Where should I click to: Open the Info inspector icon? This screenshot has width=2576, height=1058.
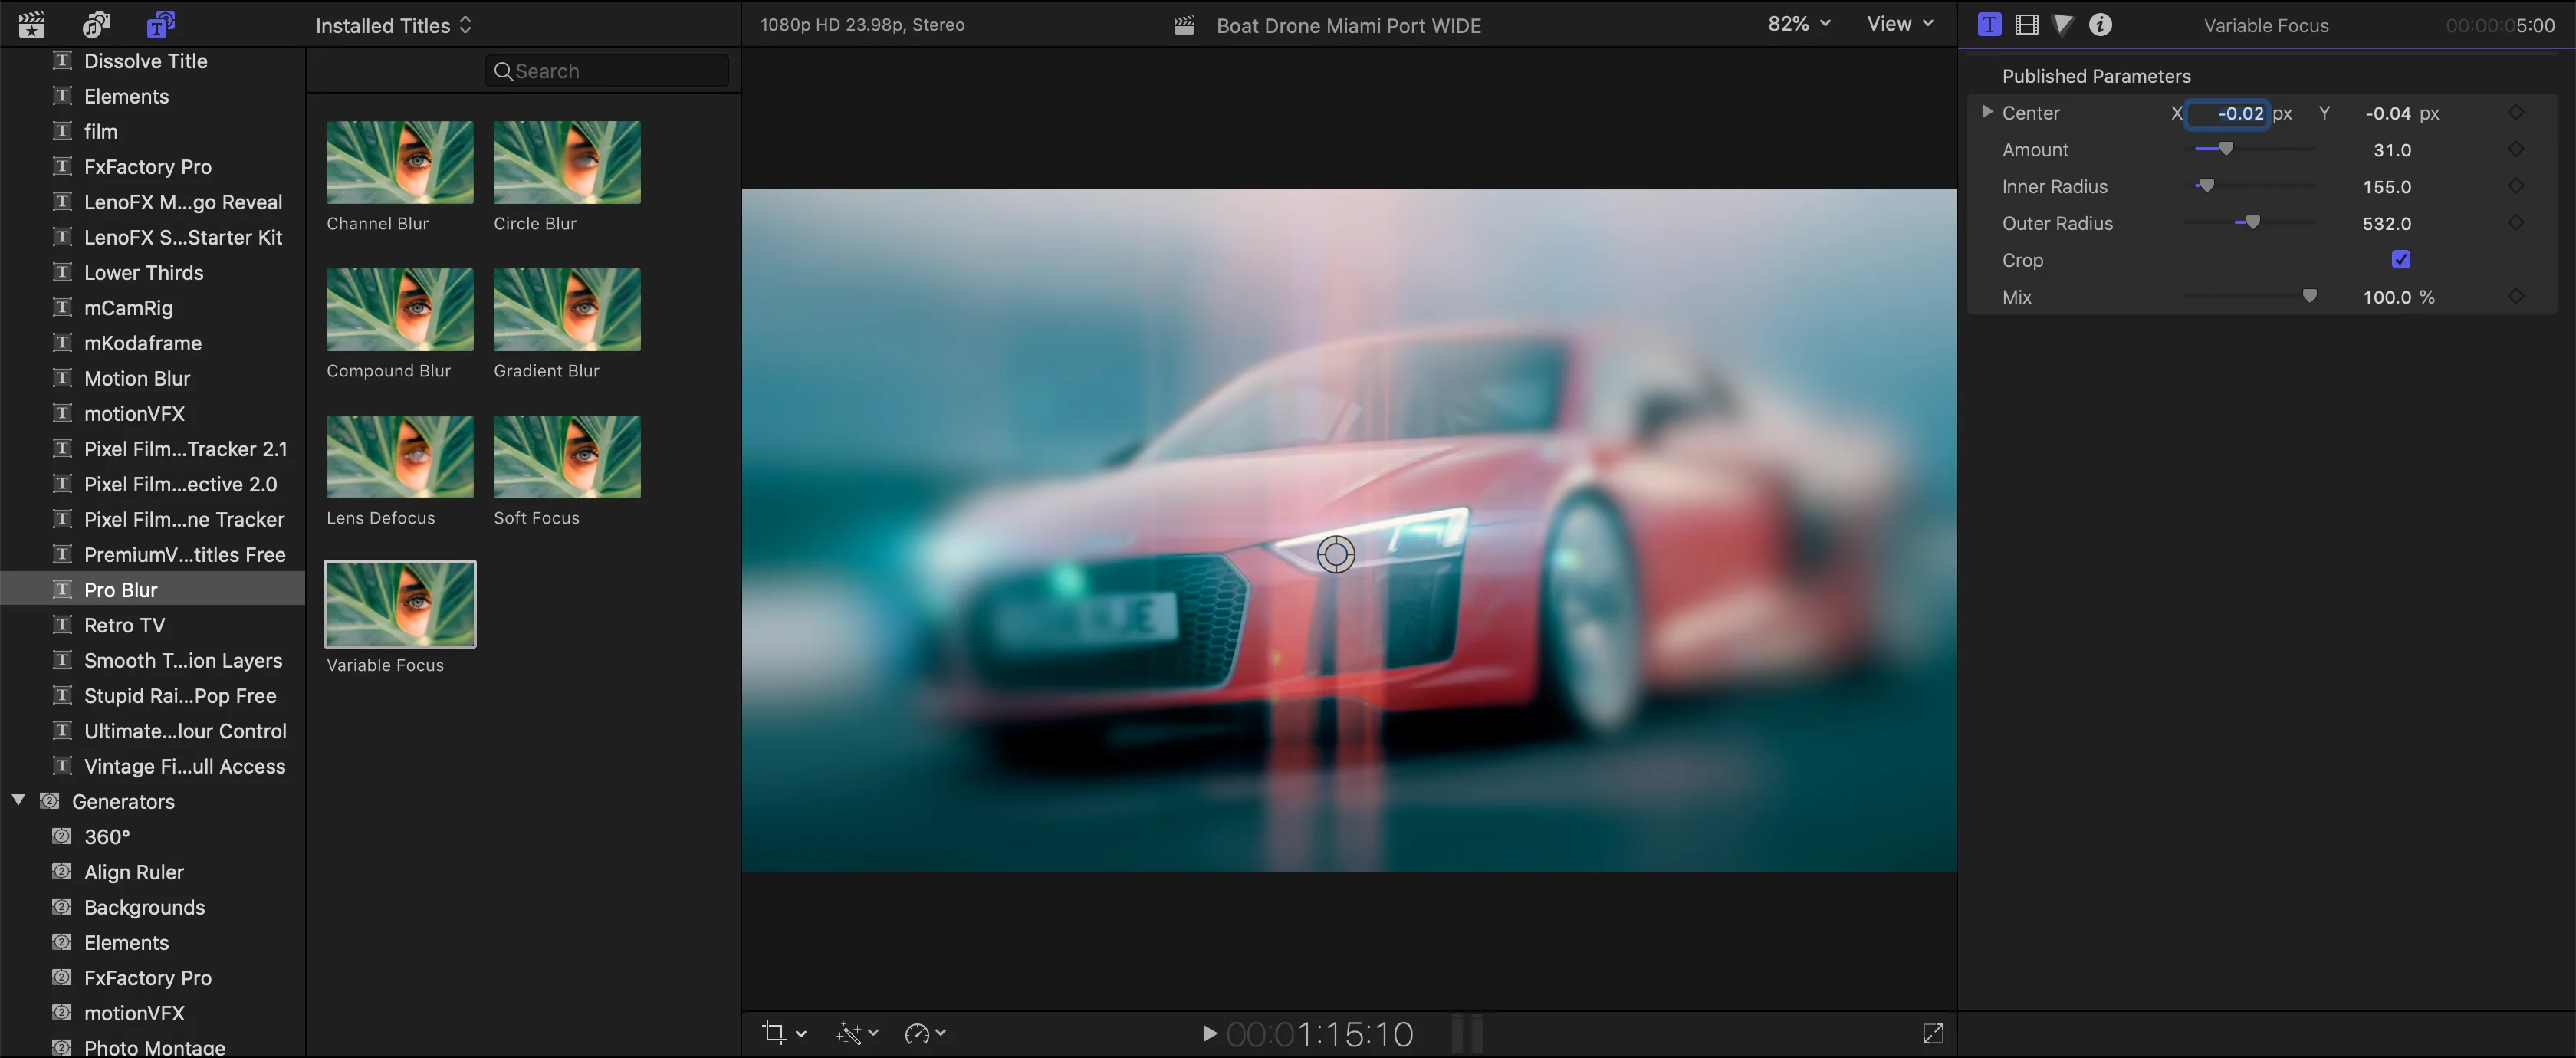pos(2100,25)
